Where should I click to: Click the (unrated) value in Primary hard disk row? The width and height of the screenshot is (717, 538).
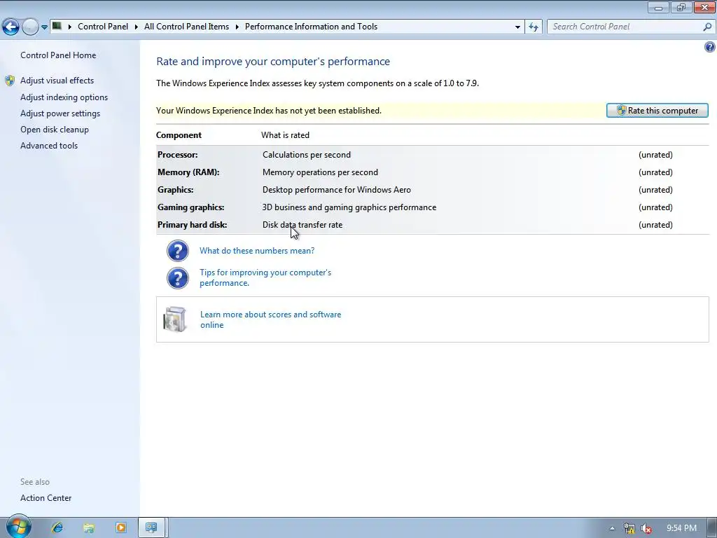pos(655,225)
